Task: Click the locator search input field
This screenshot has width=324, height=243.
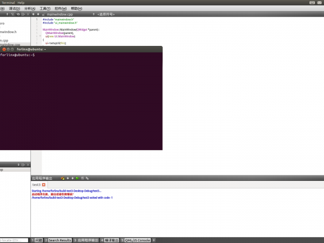Action: point(13,240)
